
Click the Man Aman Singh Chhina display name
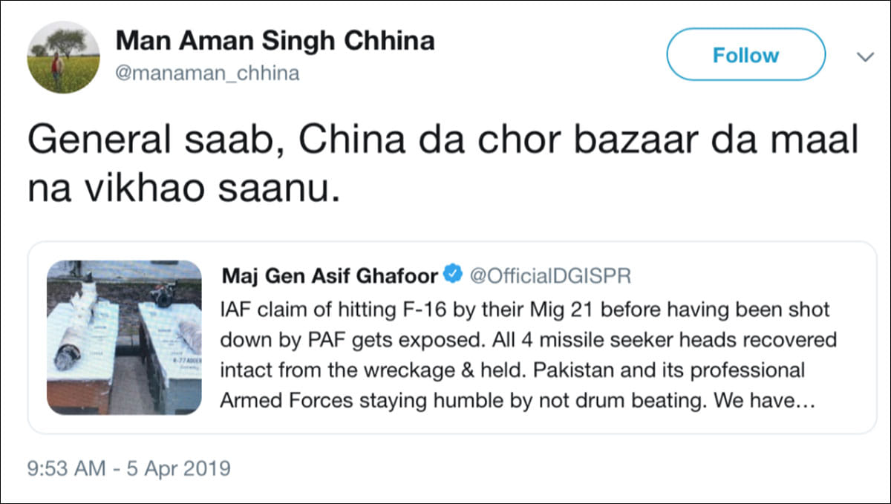(x=275, y=40)
